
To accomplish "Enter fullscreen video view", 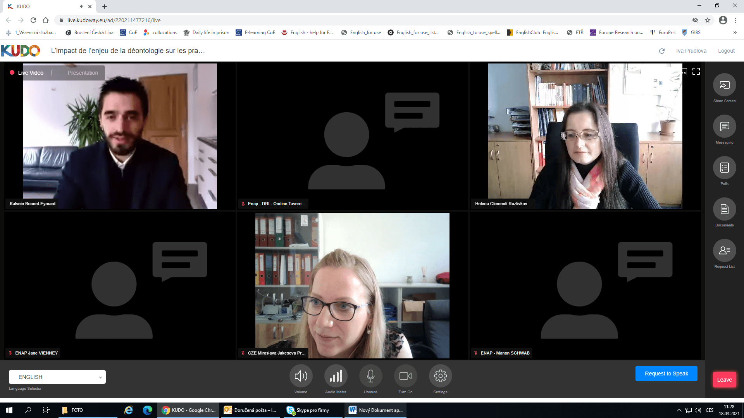I will click(x=696, y=72).
